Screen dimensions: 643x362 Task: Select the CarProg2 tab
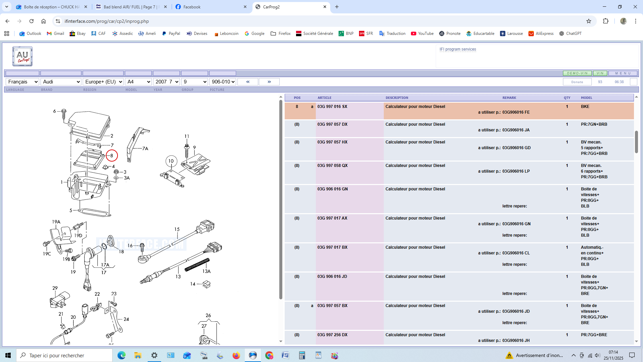pyautogui.click(x=291, y=7)
